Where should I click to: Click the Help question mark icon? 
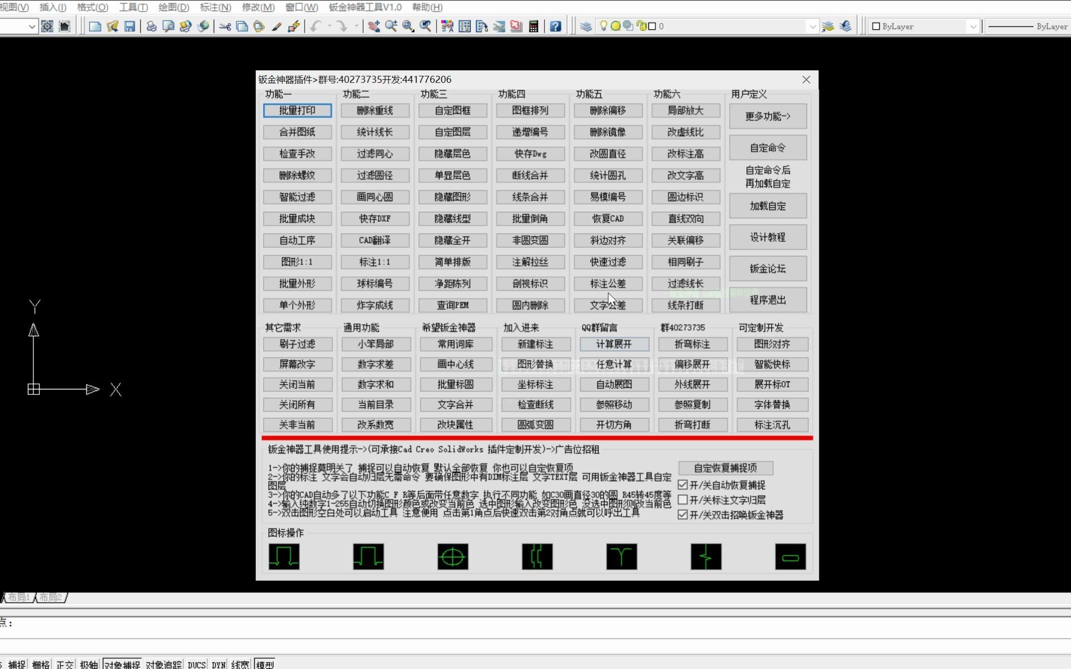coord(555,26)
